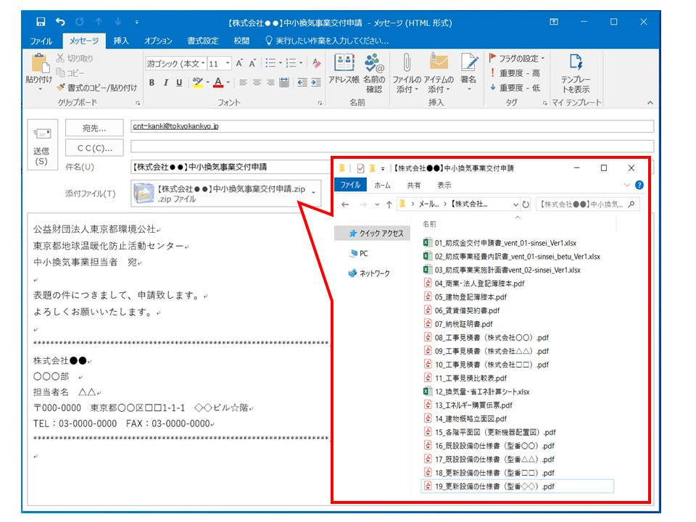Copy selection with the コピー button
The height and width of the screenshot is (522, 696).
click(71, 72)
